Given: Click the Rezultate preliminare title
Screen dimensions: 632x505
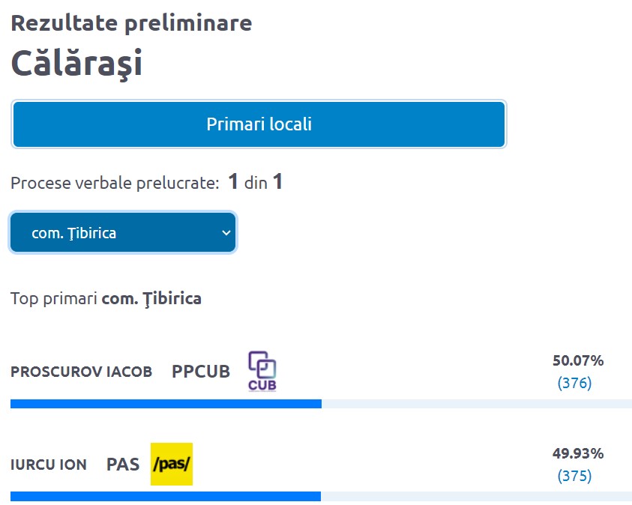Looking at the screenshot, I should click(131, 23).
